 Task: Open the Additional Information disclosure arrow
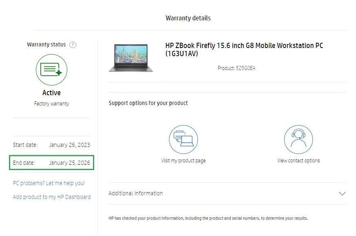343,194
